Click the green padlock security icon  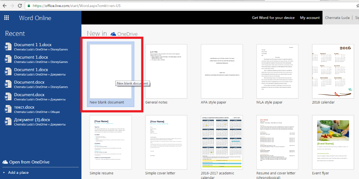pyautogui.click(x=29, y=6)
